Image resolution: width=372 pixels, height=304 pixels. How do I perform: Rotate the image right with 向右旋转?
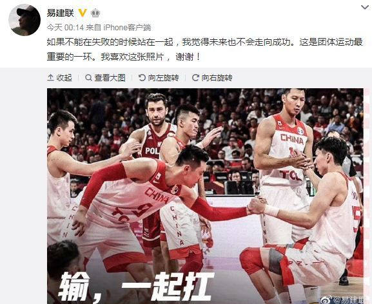pyautogui.click(x=212, y=78)
